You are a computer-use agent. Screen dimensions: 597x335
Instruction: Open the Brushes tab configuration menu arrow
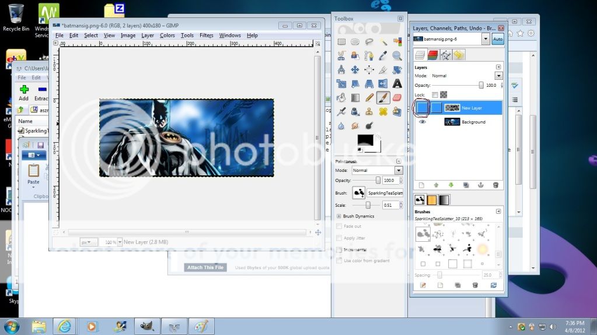498,211
